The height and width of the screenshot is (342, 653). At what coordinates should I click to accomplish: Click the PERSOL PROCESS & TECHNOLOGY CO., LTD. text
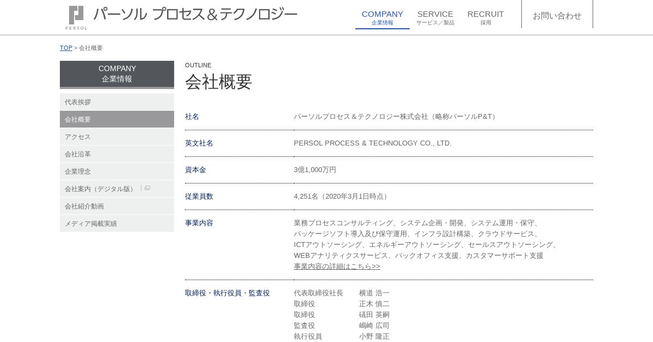372,143
